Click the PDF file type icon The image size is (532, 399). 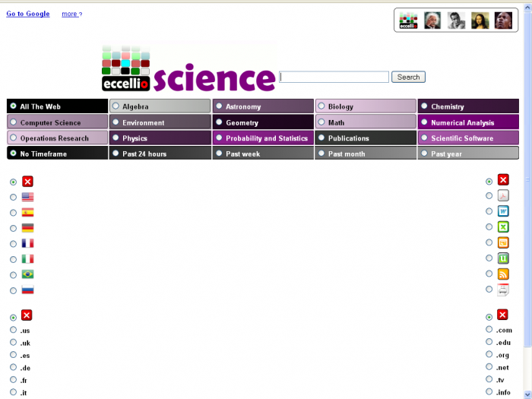503,196
